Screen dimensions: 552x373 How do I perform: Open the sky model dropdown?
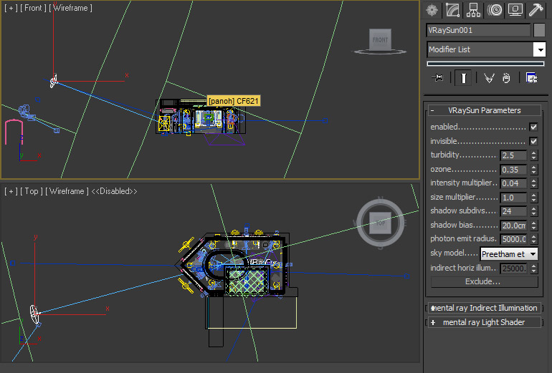(509, 253)
